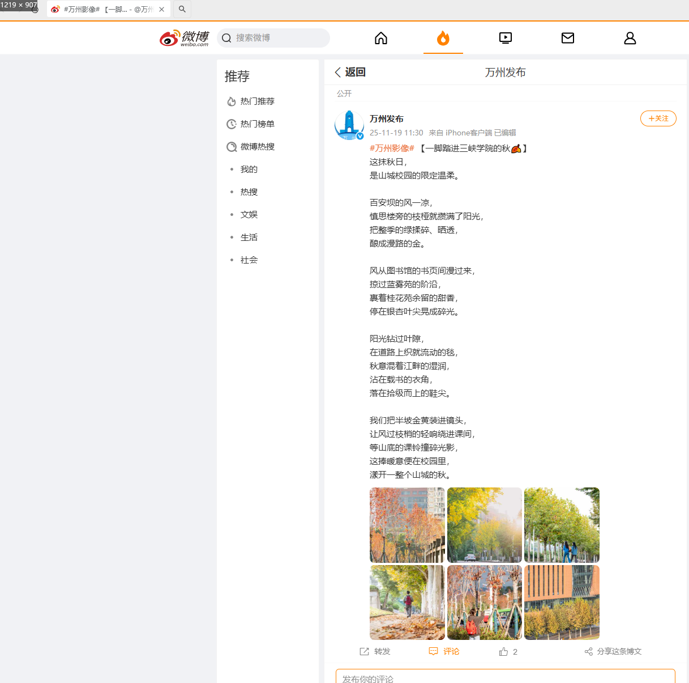Click the browser tab search magnifier icon
The image size is (689, 683).
(x=182, y=9)
